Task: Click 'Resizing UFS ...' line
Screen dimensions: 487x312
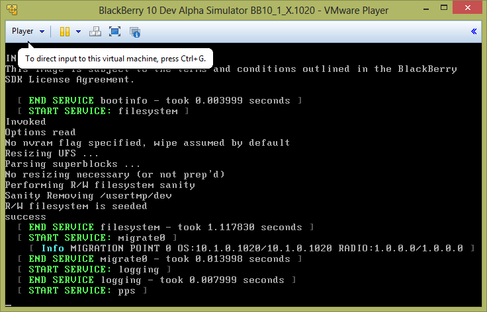Action: tap(52, 154)
